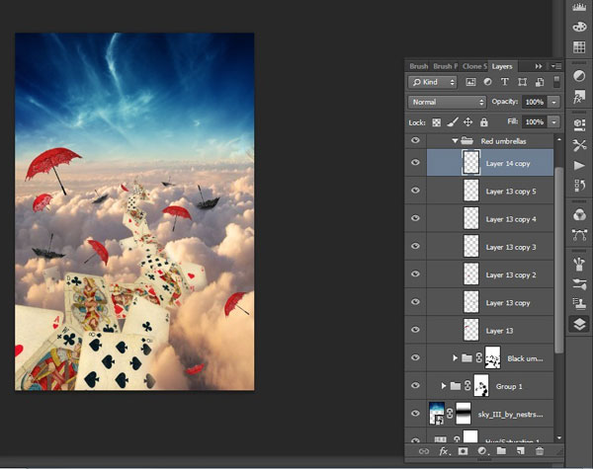Add a layer mask icon

[463, 451]
